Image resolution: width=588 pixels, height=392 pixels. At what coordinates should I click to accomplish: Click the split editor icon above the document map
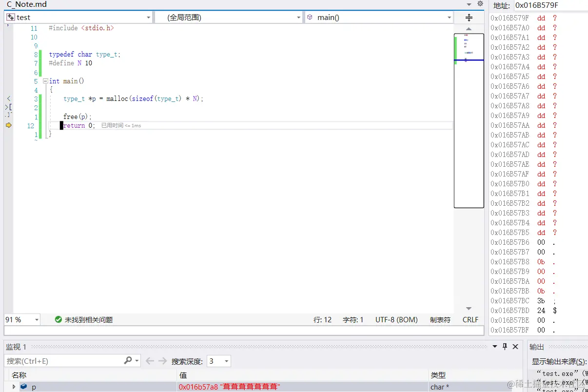(469, 17)
